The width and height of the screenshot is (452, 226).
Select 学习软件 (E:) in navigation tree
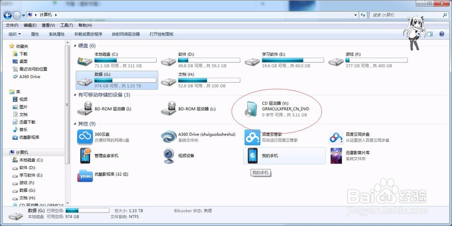click(31, 175)
